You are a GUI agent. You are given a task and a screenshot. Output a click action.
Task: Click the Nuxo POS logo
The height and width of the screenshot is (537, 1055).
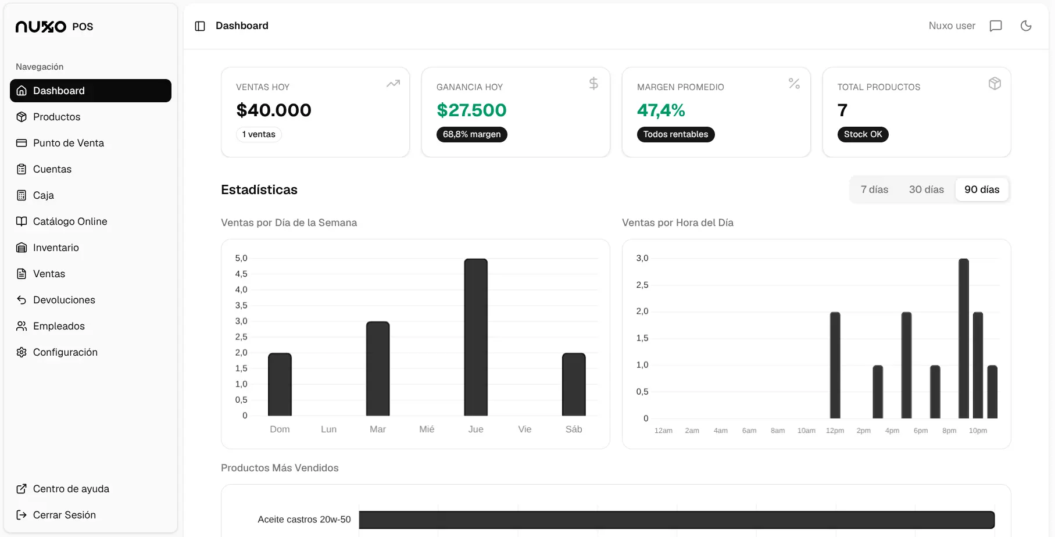click(55, 27)
